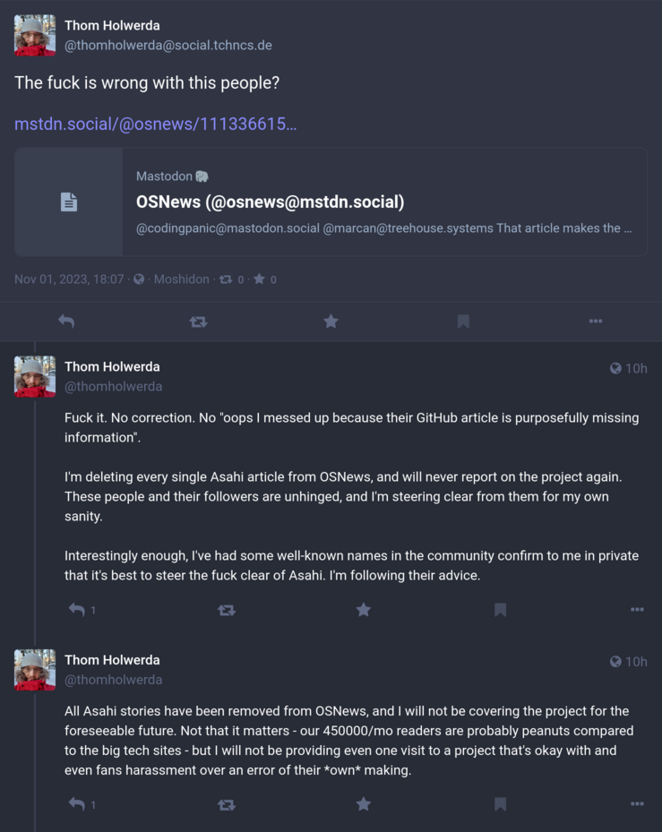This screenshot has height=832, width=662.
Task: Star the 'All Asahi stories' post
Action: coord(364,804)
